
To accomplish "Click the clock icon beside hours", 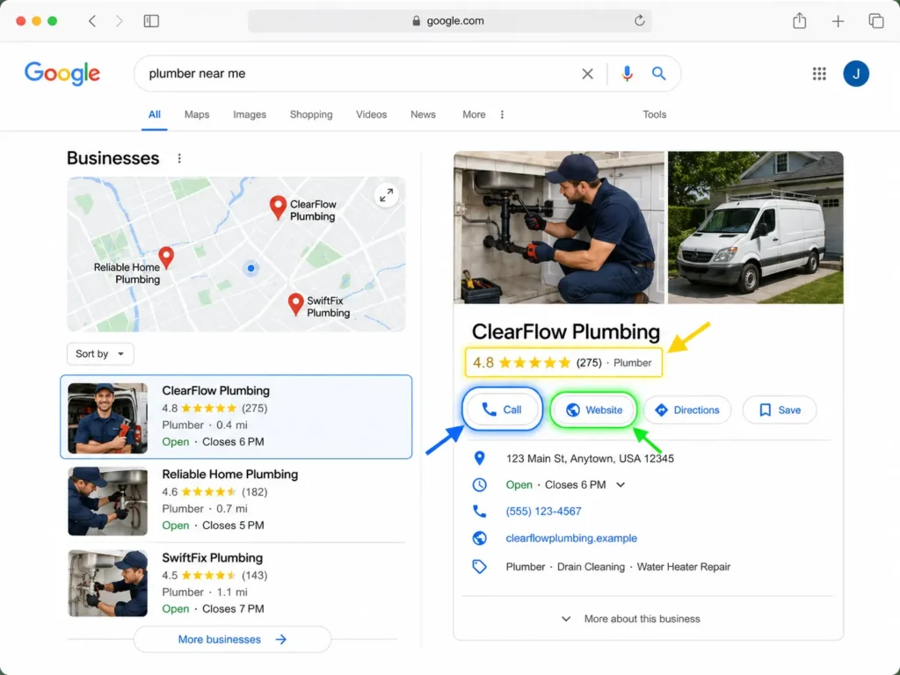I will (x=479, y=484).
